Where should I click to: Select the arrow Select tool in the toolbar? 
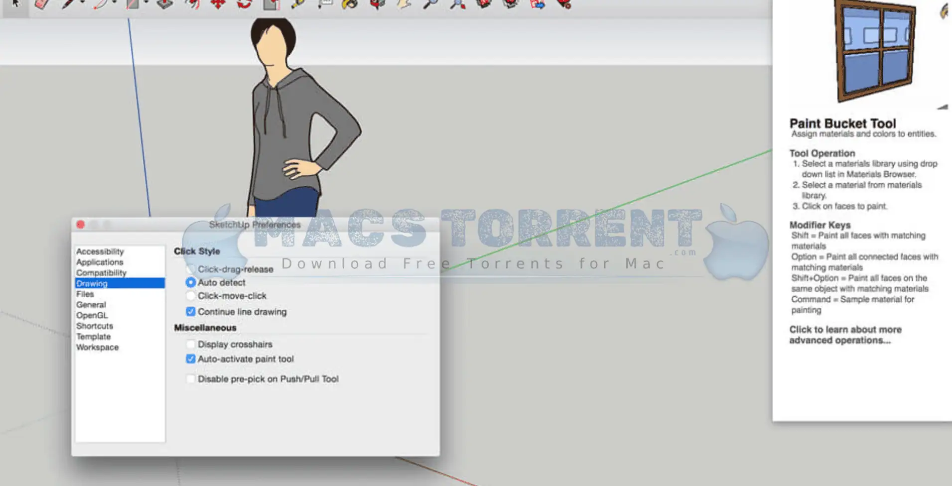(x=15, y=4)
